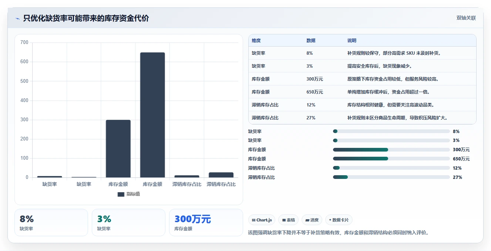Click the footer note 该图强调缺货率下降并不等于补货策略有效
491x251 pixels.
click(x=295, y=233)
